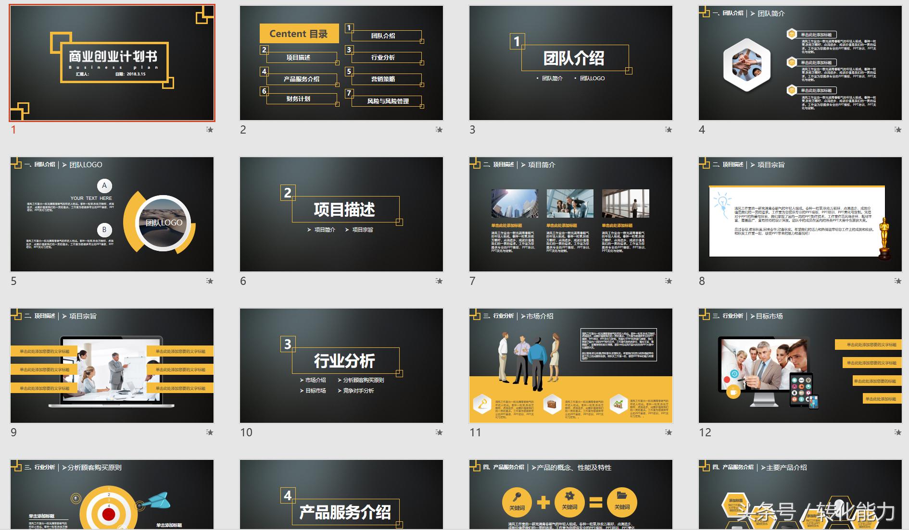Click the slide number 5 label

[13, 281]
